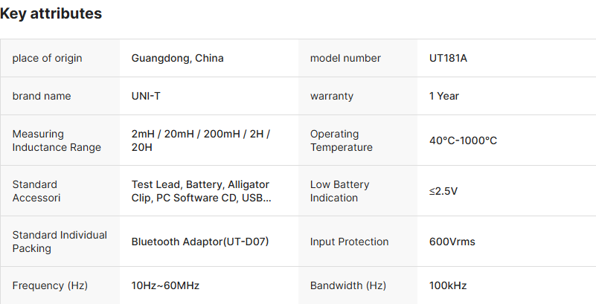Click the Standard Accessori label
The height and width of the screenshot is (304, 596).
coord(36,191)
